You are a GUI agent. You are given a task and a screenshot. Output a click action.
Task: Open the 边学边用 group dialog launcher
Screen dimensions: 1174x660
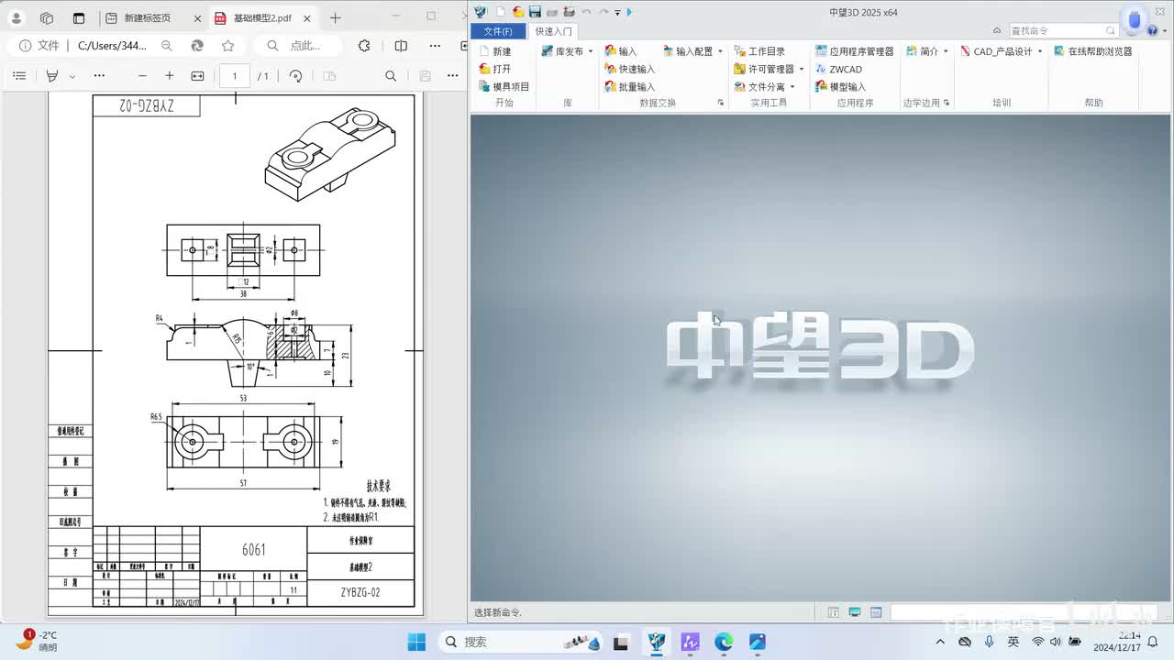click(947, 103)
